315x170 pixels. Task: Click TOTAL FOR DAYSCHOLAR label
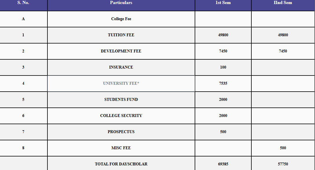(121, 164)
